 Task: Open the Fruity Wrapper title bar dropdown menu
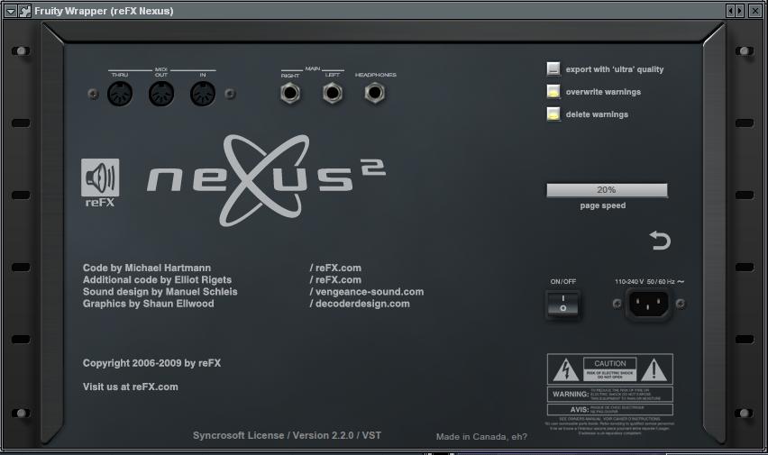tap(10, 11)
